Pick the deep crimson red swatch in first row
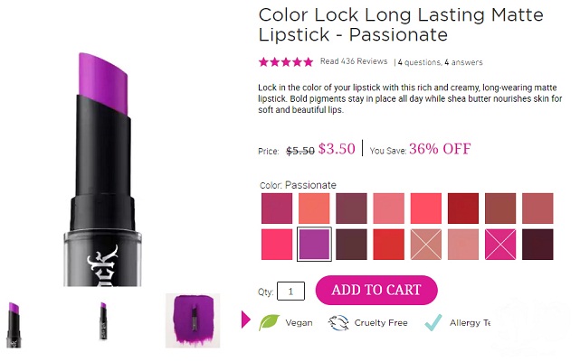The height and width of the screenshot is (361, 580). tap(462, 208)
